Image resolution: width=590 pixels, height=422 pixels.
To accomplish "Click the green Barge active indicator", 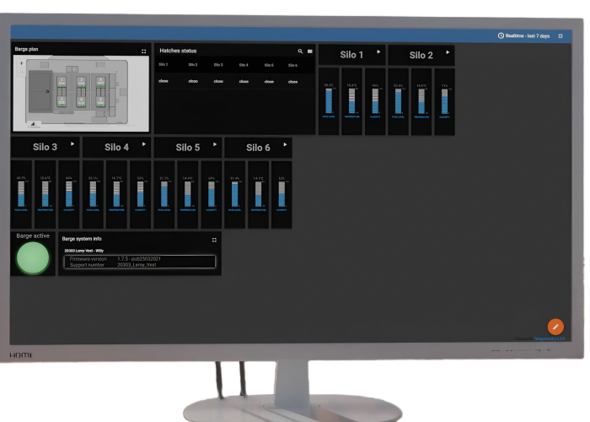I will [x=33, y=258].
